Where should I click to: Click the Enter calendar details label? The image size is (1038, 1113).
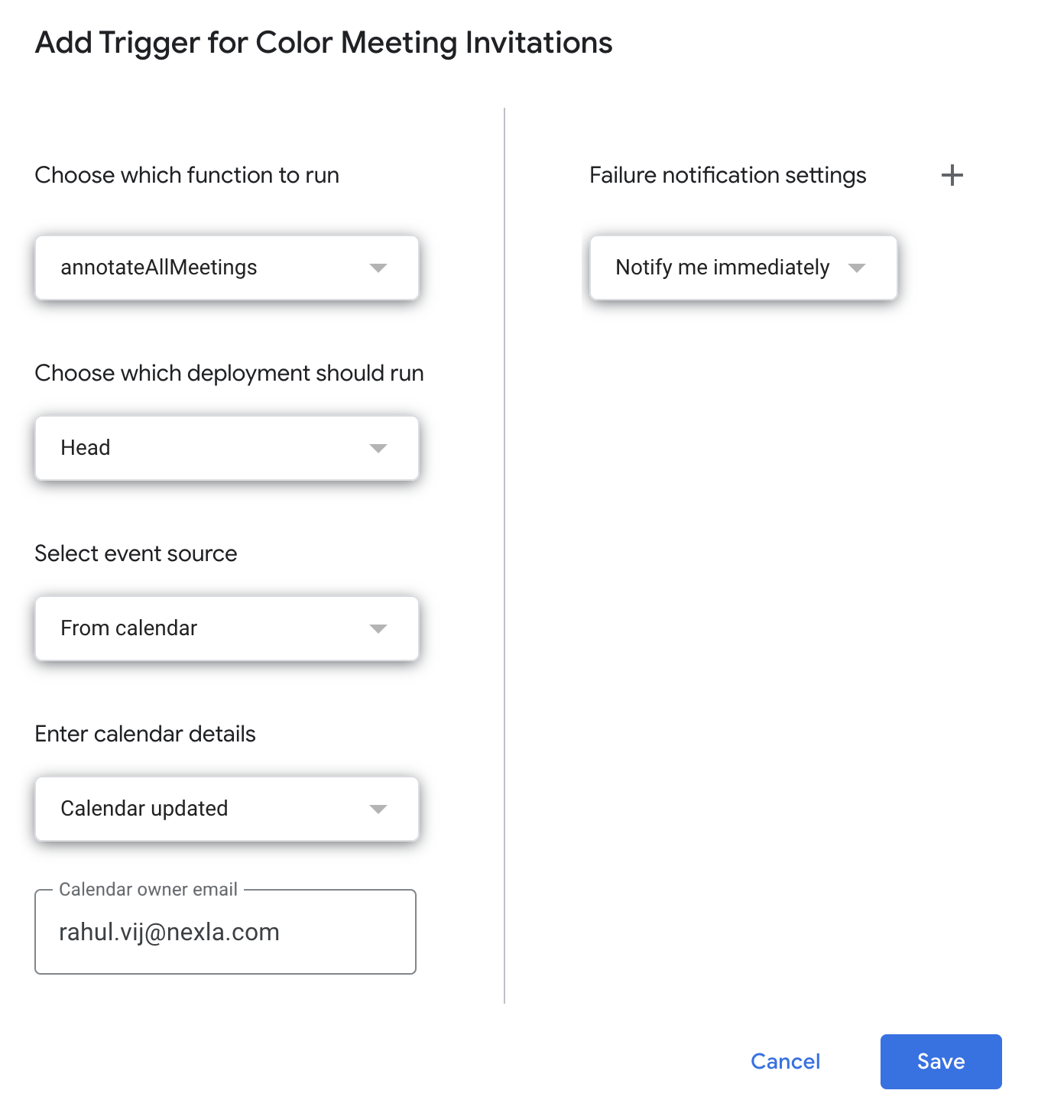(x=145, y=734)
